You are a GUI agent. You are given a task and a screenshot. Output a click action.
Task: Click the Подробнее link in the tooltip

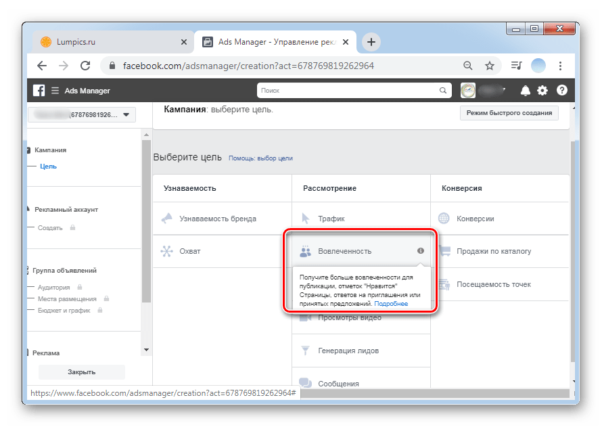(391, 304)
